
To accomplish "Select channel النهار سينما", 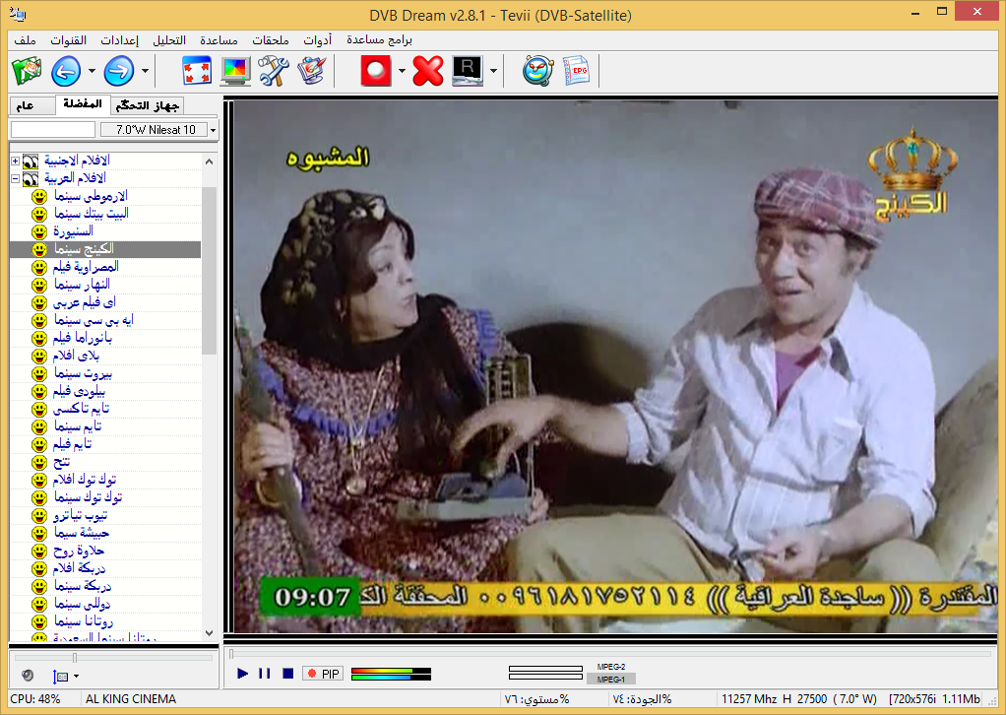I will [x=82, y=285].
